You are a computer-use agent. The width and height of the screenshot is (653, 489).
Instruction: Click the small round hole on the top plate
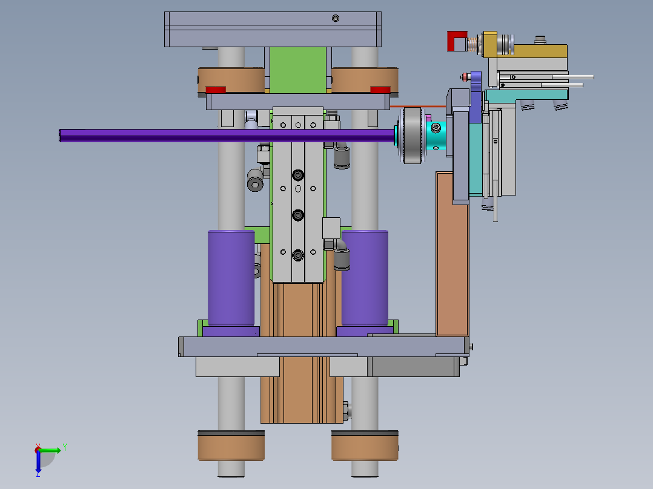(335, 18)
